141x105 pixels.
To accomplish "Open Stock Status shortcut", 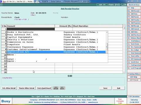I will click(x=134, y=44).
